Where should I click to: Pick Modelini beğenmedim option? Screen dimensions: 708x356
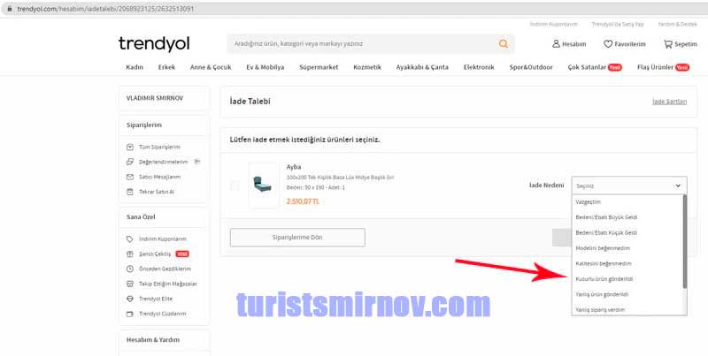[x=603, y=247]
